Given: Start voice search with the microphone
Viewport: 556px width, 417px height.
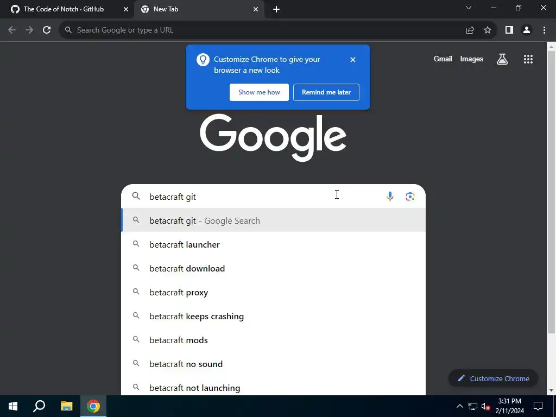Looking at the screenshot, I should [390, 196].
